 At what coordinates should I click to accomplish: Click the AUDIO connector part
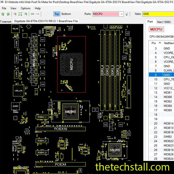click(15, 106)
